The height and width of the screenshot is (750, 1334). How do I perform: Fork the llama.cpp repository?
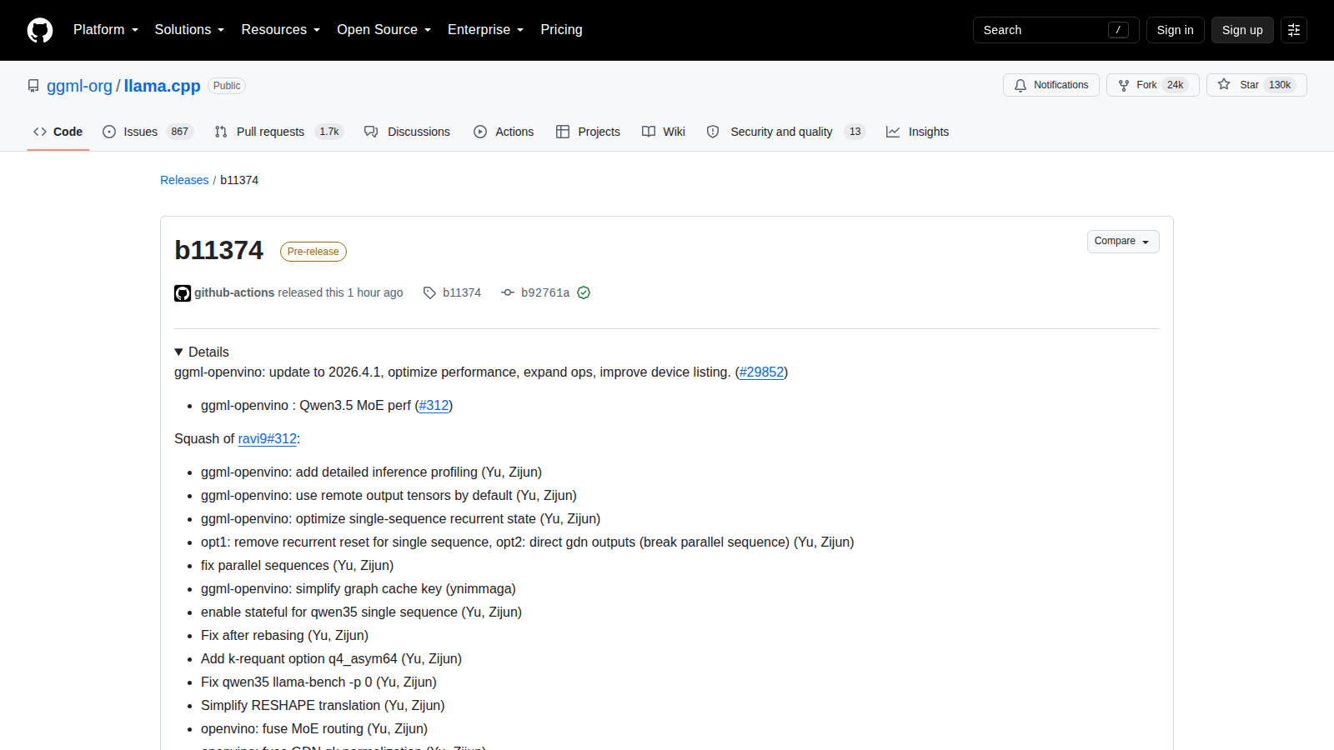point(1152,85)
